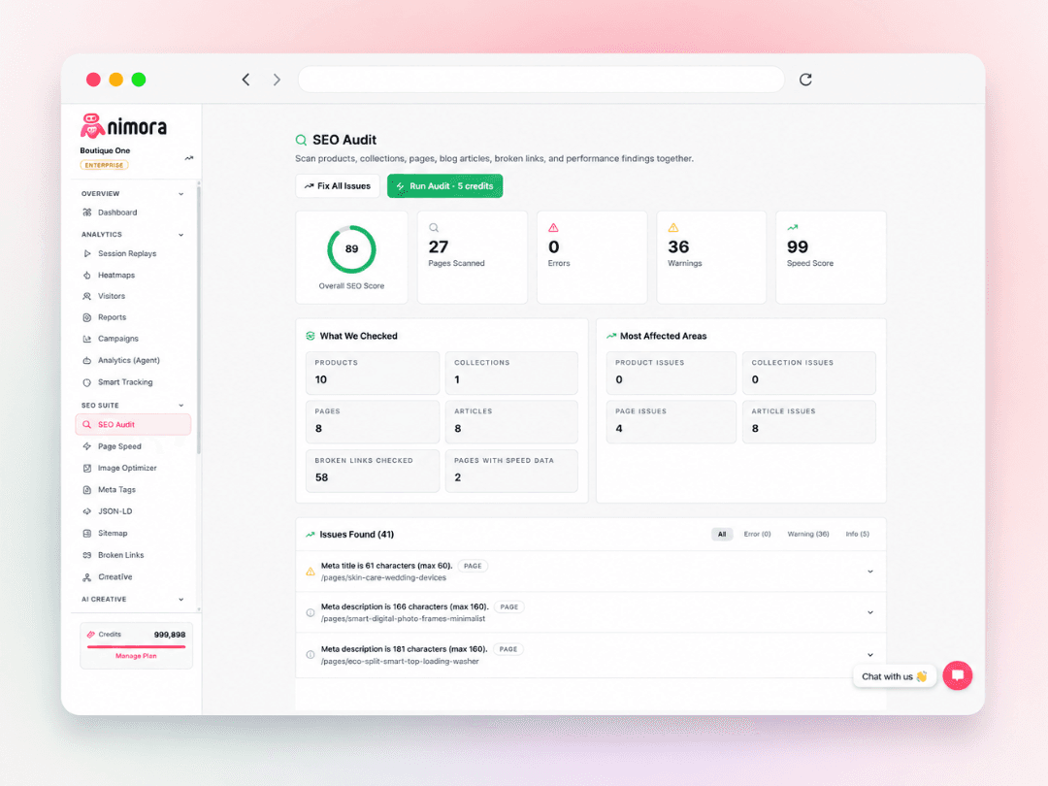Screen dimensions: 1048x786
Task: Click the info icon on smart-digital-photo-frames row
Action: [x=311, y=613]
